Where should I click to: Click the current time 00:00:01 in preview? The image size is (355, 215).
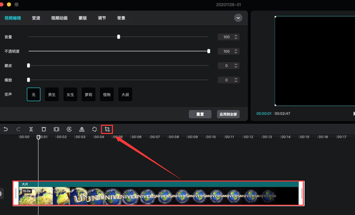[x=264, y=113]
